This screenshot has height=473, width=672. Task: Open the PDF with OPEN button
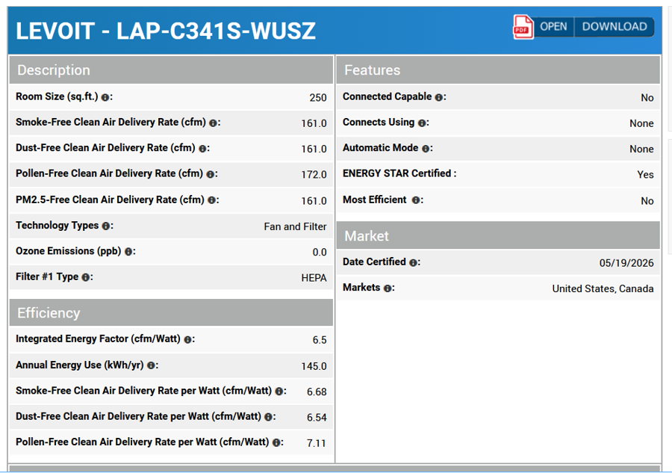pos(553,27)
